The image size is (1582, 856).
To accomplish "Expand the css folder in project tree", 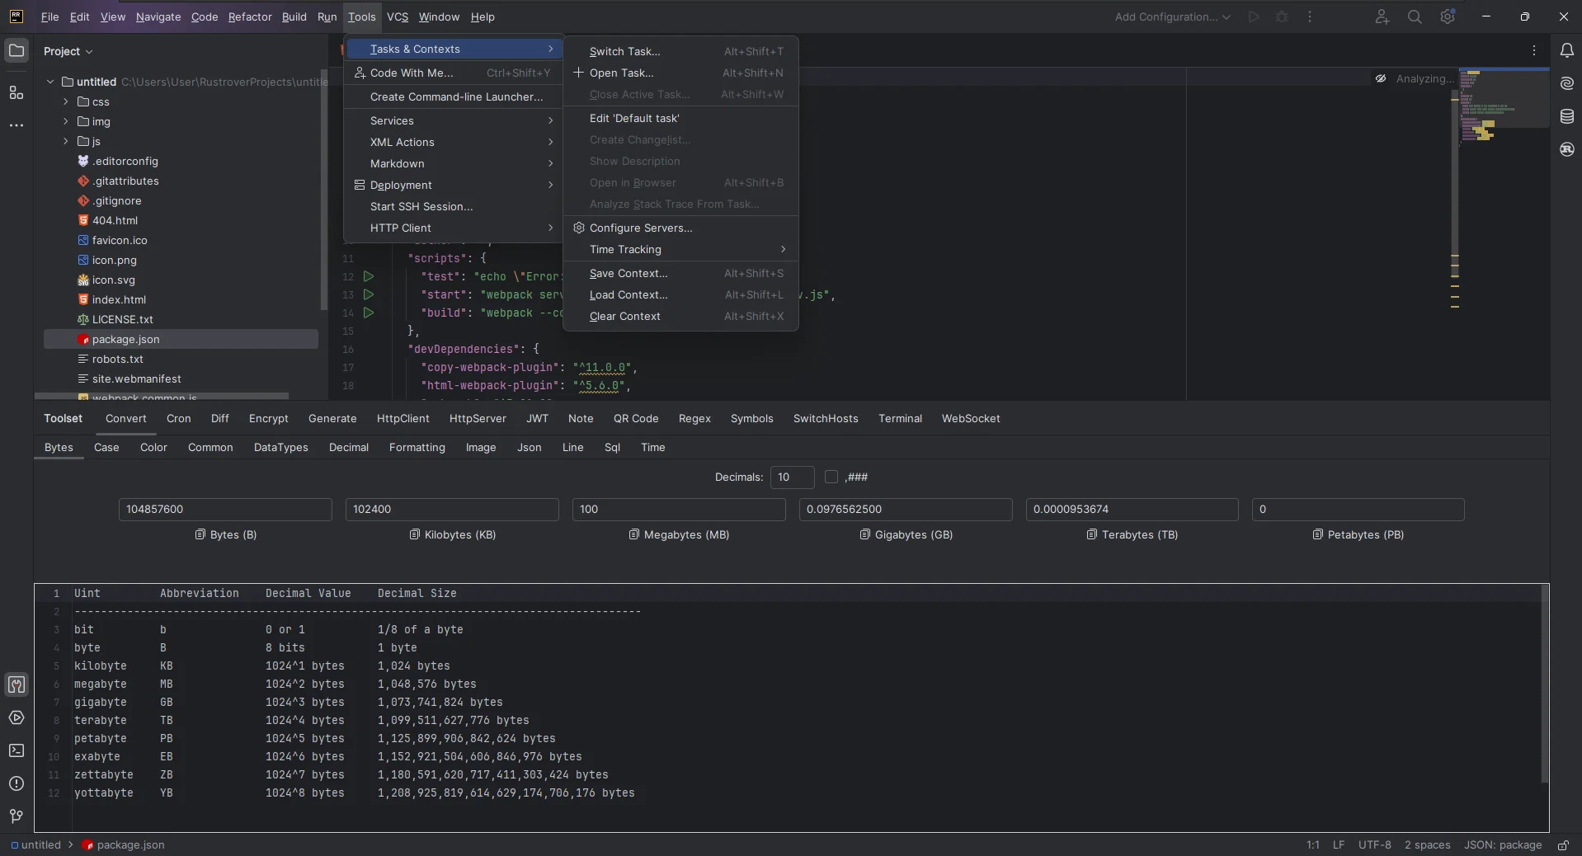I will (66, 101).
